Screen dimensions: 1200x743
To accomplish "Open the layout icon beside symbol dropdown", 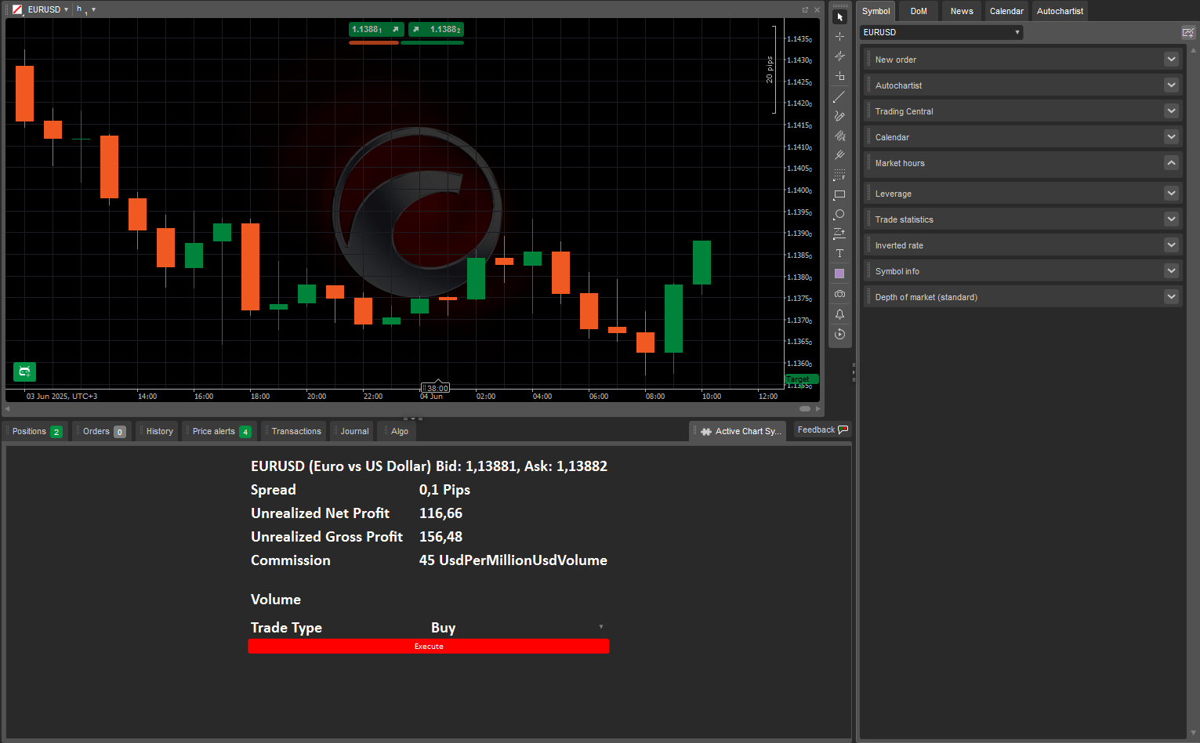I will [x=1188, y=32].
